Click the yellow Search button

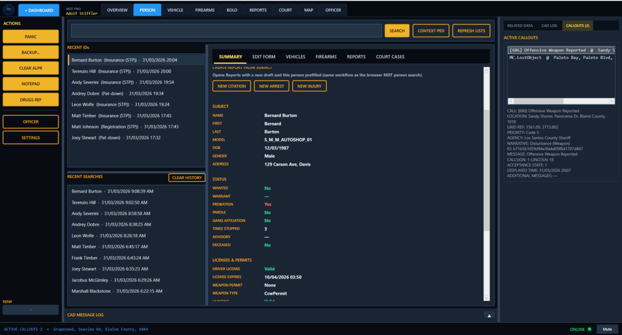pos(397,31)
